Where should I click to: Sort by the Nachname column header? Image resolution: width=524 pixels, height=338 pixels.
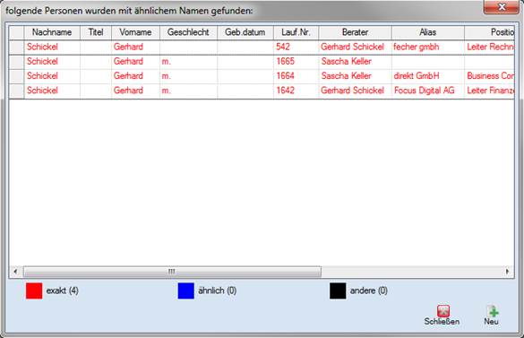tap(52, 32)
